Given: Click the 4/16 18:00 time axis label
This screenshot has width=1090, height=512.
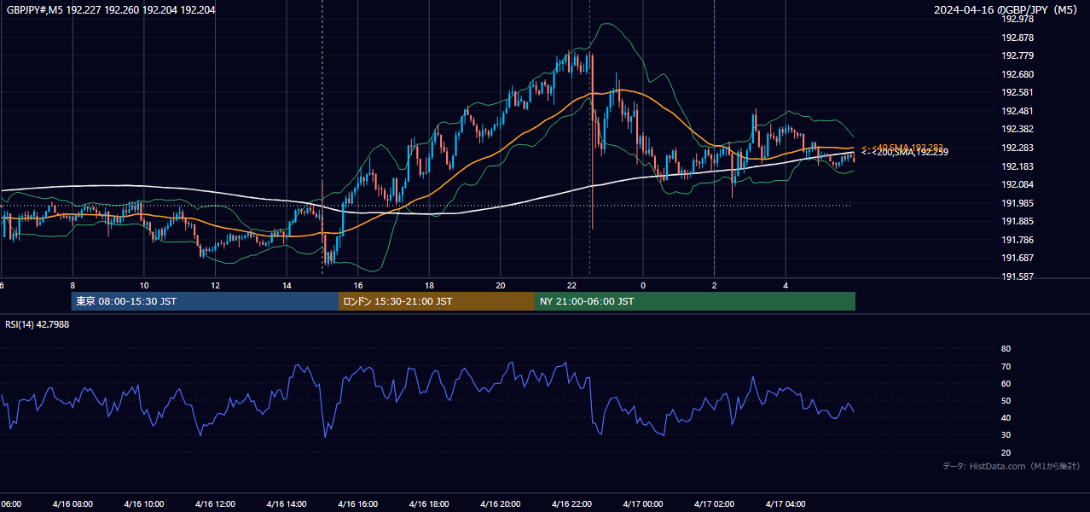Looking at the screenshot, I should (429, 503).
